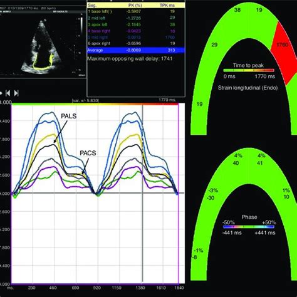Click the '1770 ms.' label above graph
Screen dimensions: 297x297
[167, 100]
